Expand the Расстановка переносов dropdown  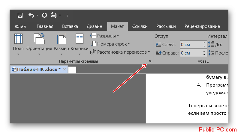tap(120, 52)
